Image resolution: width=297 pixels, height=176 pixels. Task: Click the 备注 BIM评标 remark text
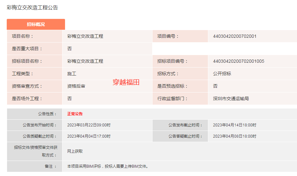coord(108,166)
